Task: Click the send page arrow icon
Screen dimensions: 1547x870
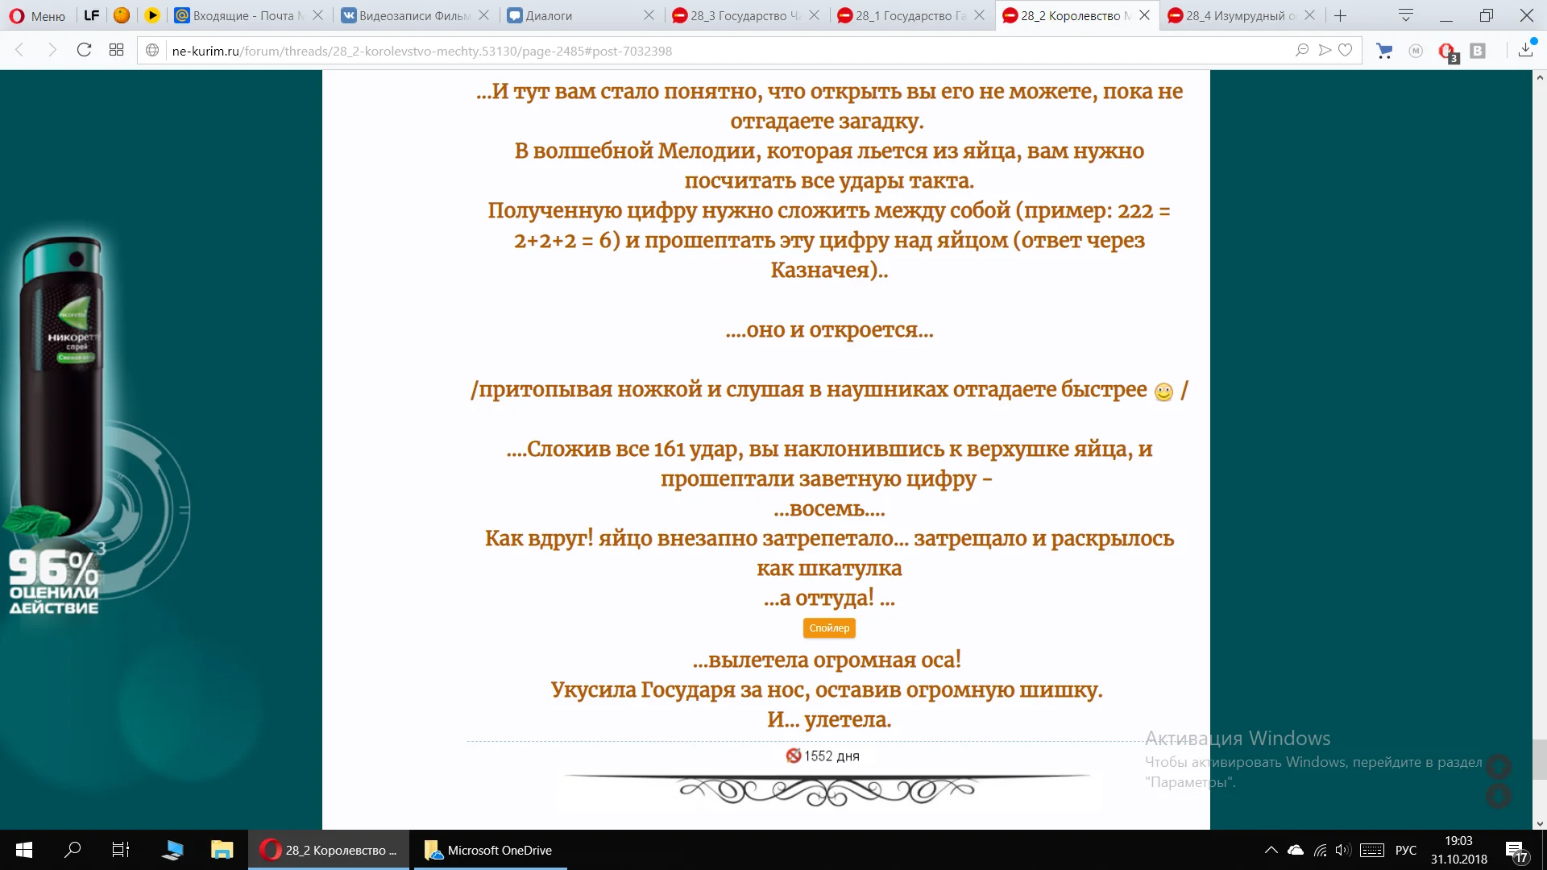Action: (x=1324, y=50)
